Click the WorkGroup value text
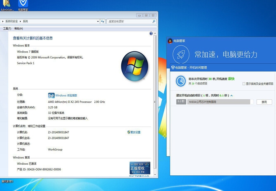Screen dimensions: 276x191 pyautogui.click(x=55, y=149)
